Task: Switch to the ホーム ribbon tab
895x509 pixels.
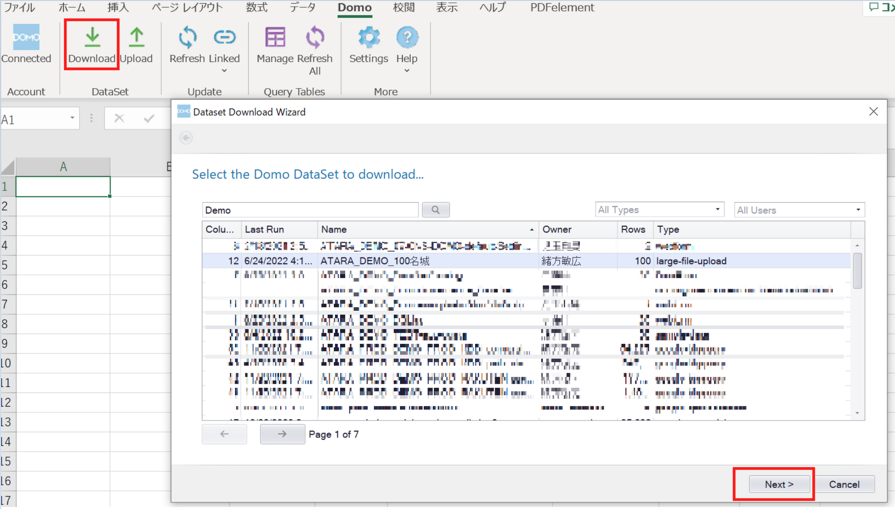Action: tap(72, 8)
